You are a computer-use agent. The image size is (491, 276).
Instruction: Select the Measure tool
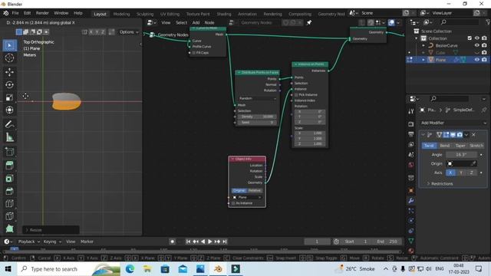click(x=10, y=137)
